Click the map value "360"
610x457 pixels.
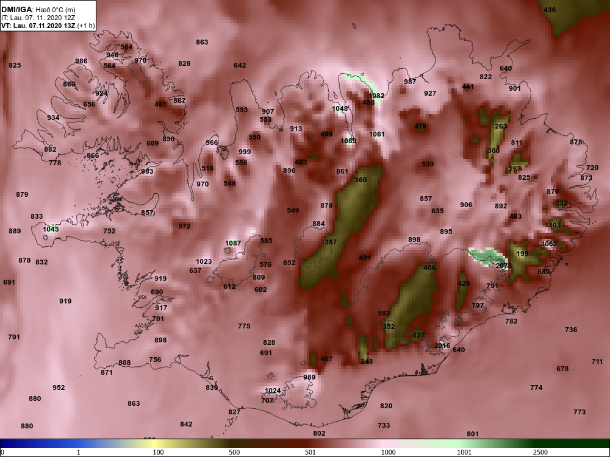pyautogui.click(x=361, y=180)
